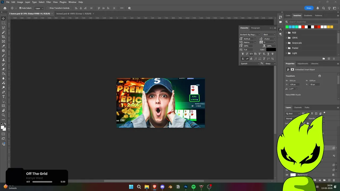Select the Horizontal Type tool
Screen dimensions: 340x191
[3, 97]
